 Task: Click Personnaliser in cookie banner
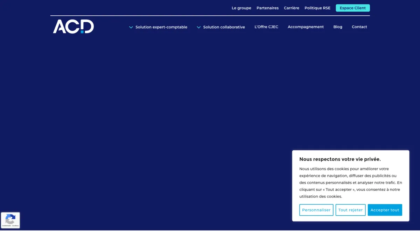[316, 210]
